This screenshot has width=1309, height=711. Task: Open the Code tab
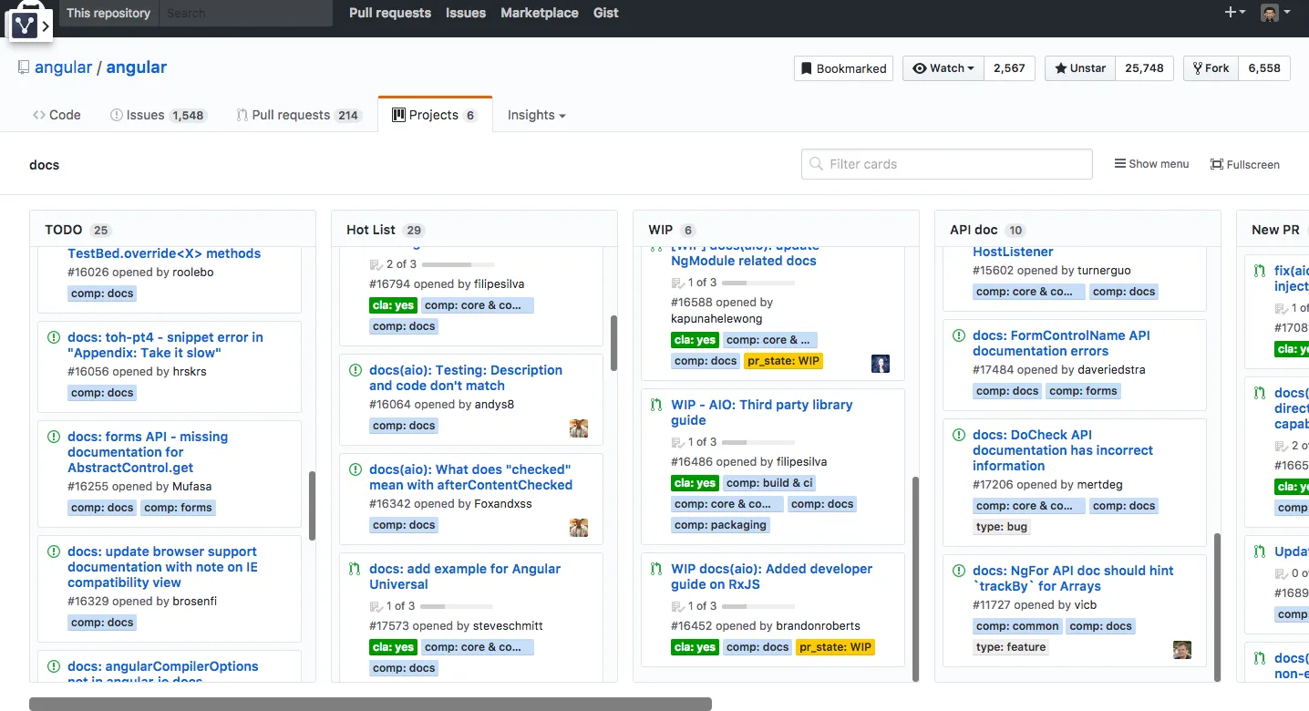pyautogui.click(x=57, y=115)
